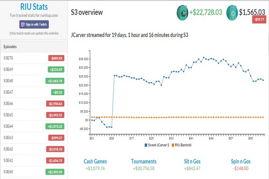This screenshot has width=269, height=179.
Task: Open episode S3E68 entry
Action: 10,81
